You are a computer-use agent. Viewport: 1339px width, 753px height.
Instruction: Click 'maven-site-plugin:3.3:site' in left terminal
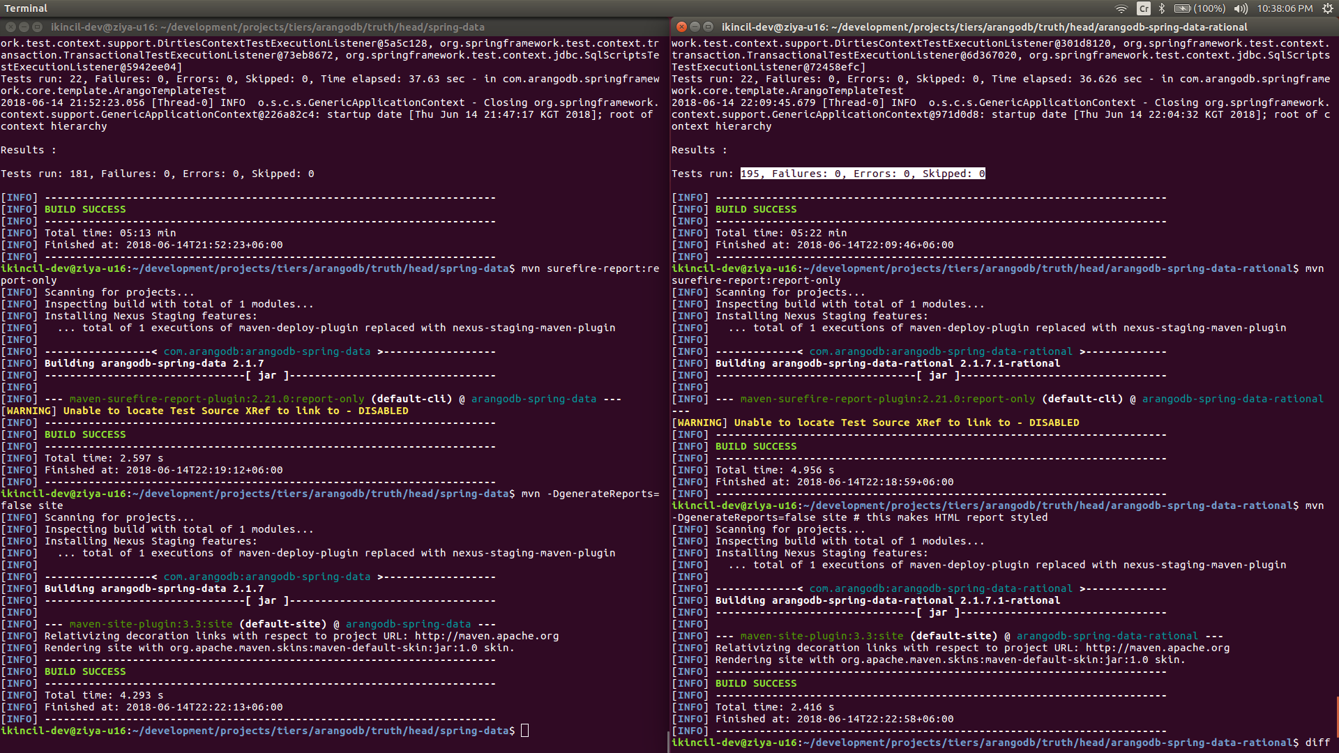tap(151, 624)
